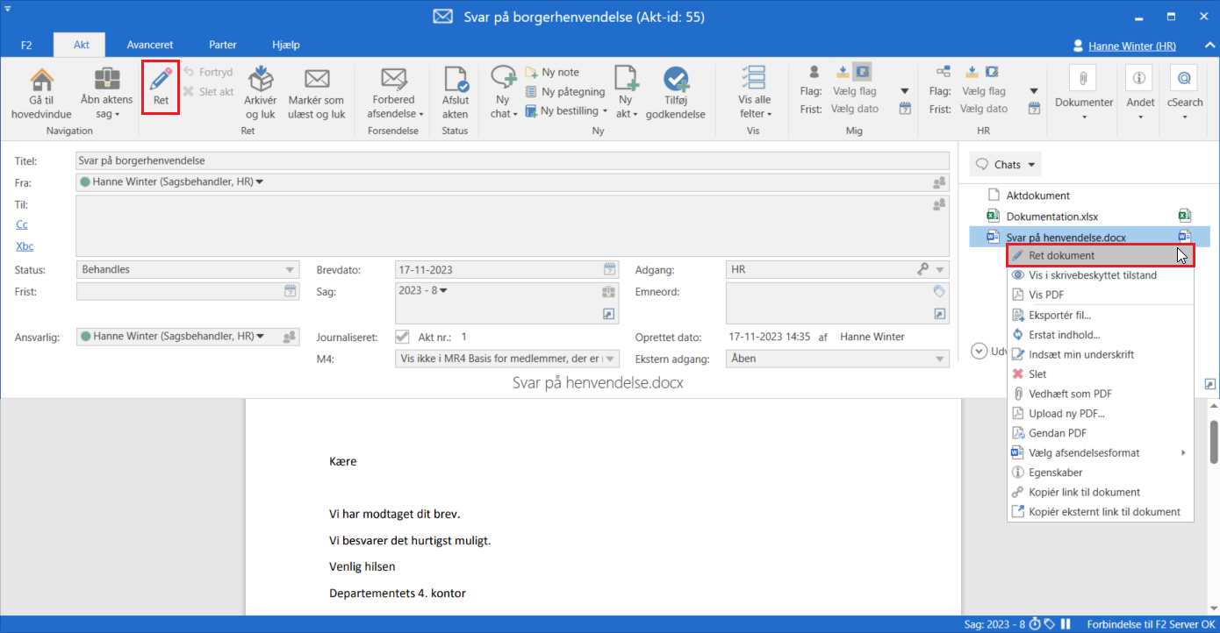Viewport: 1220px width, 633px height.
Task: Toggle the Journaliseret checkbox
Action: [402, 336]
